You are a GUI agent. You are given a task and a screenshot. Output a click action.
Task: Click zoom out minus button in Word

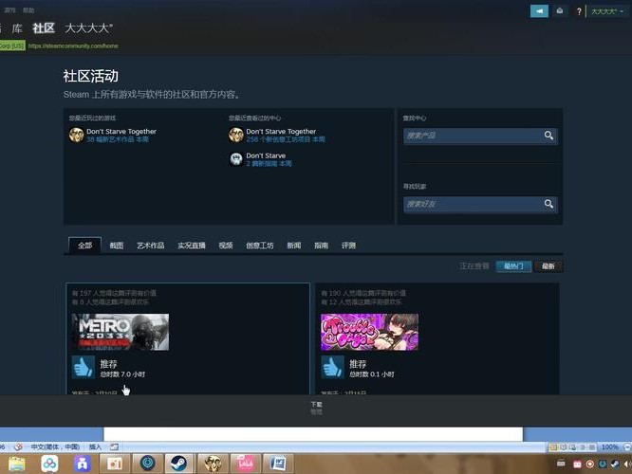pyautogui.click(x=627, y=447)
